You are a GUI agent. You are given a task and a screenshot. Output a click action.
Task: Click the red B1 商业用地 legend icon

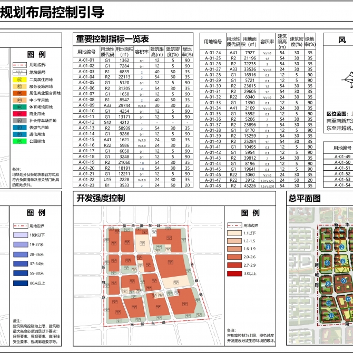tap(19, 113)
